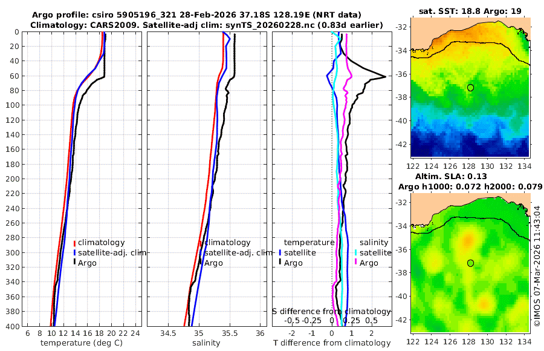
Task: Click the 400 depth tick label
Action: point(13,326)
